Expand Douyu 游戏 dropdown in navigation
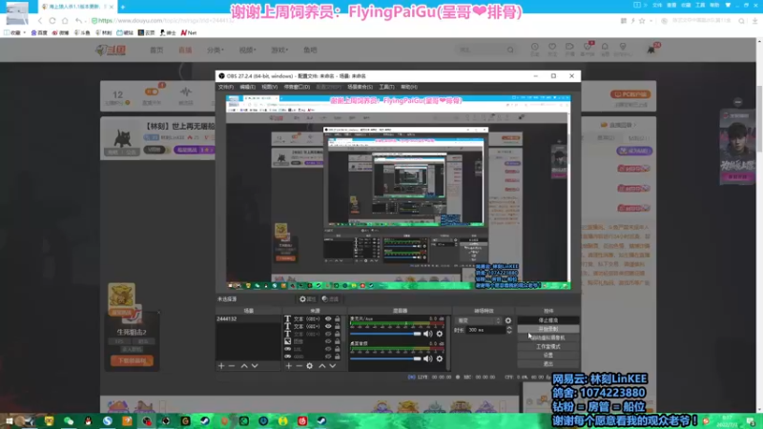This screenshot has width=763, height=429. point(279,50)
